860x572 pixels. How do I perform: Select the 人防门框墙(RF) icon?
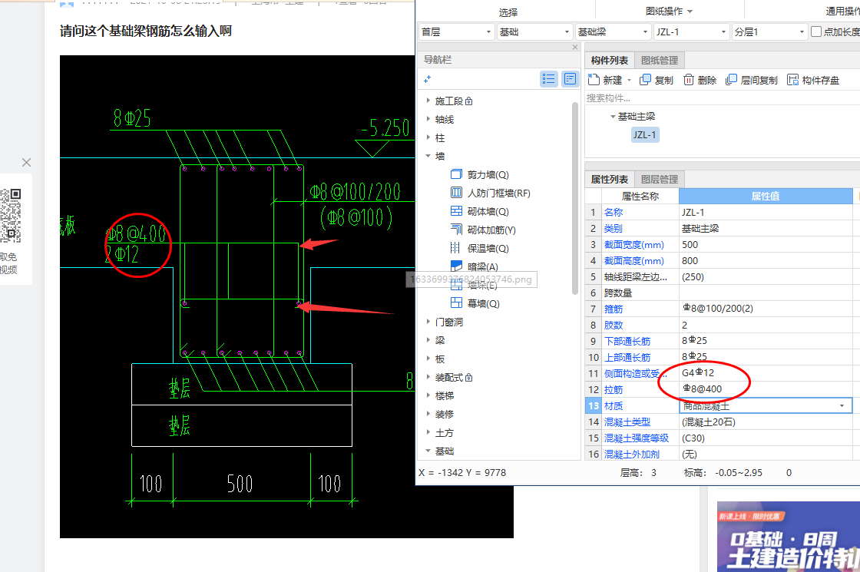(x=456, y=193)
